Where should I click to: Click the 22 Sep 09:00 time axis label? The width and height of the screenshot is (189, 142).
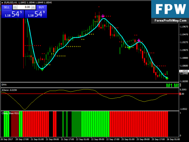pos(98,139)
